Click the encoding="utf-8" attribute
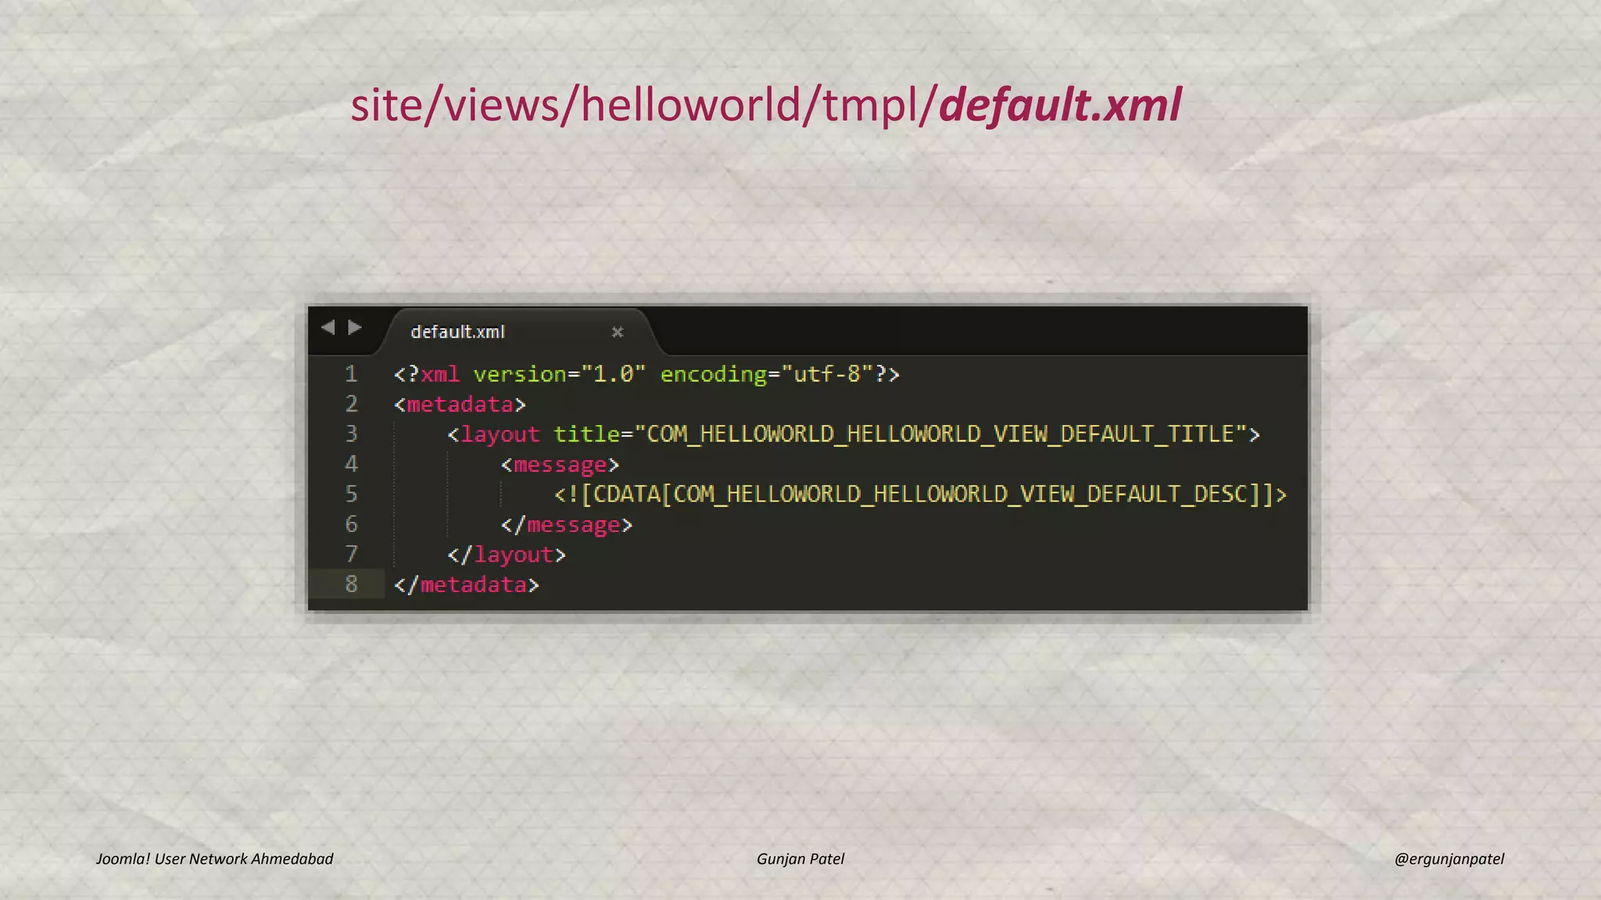This screenshot has width=1601, height=900. 766,374
